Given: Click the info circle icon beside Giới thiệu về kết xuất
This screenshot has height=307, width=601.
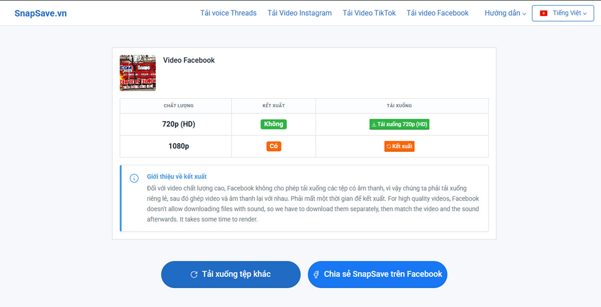Looking at the screenshot, I should coord(133,178).
